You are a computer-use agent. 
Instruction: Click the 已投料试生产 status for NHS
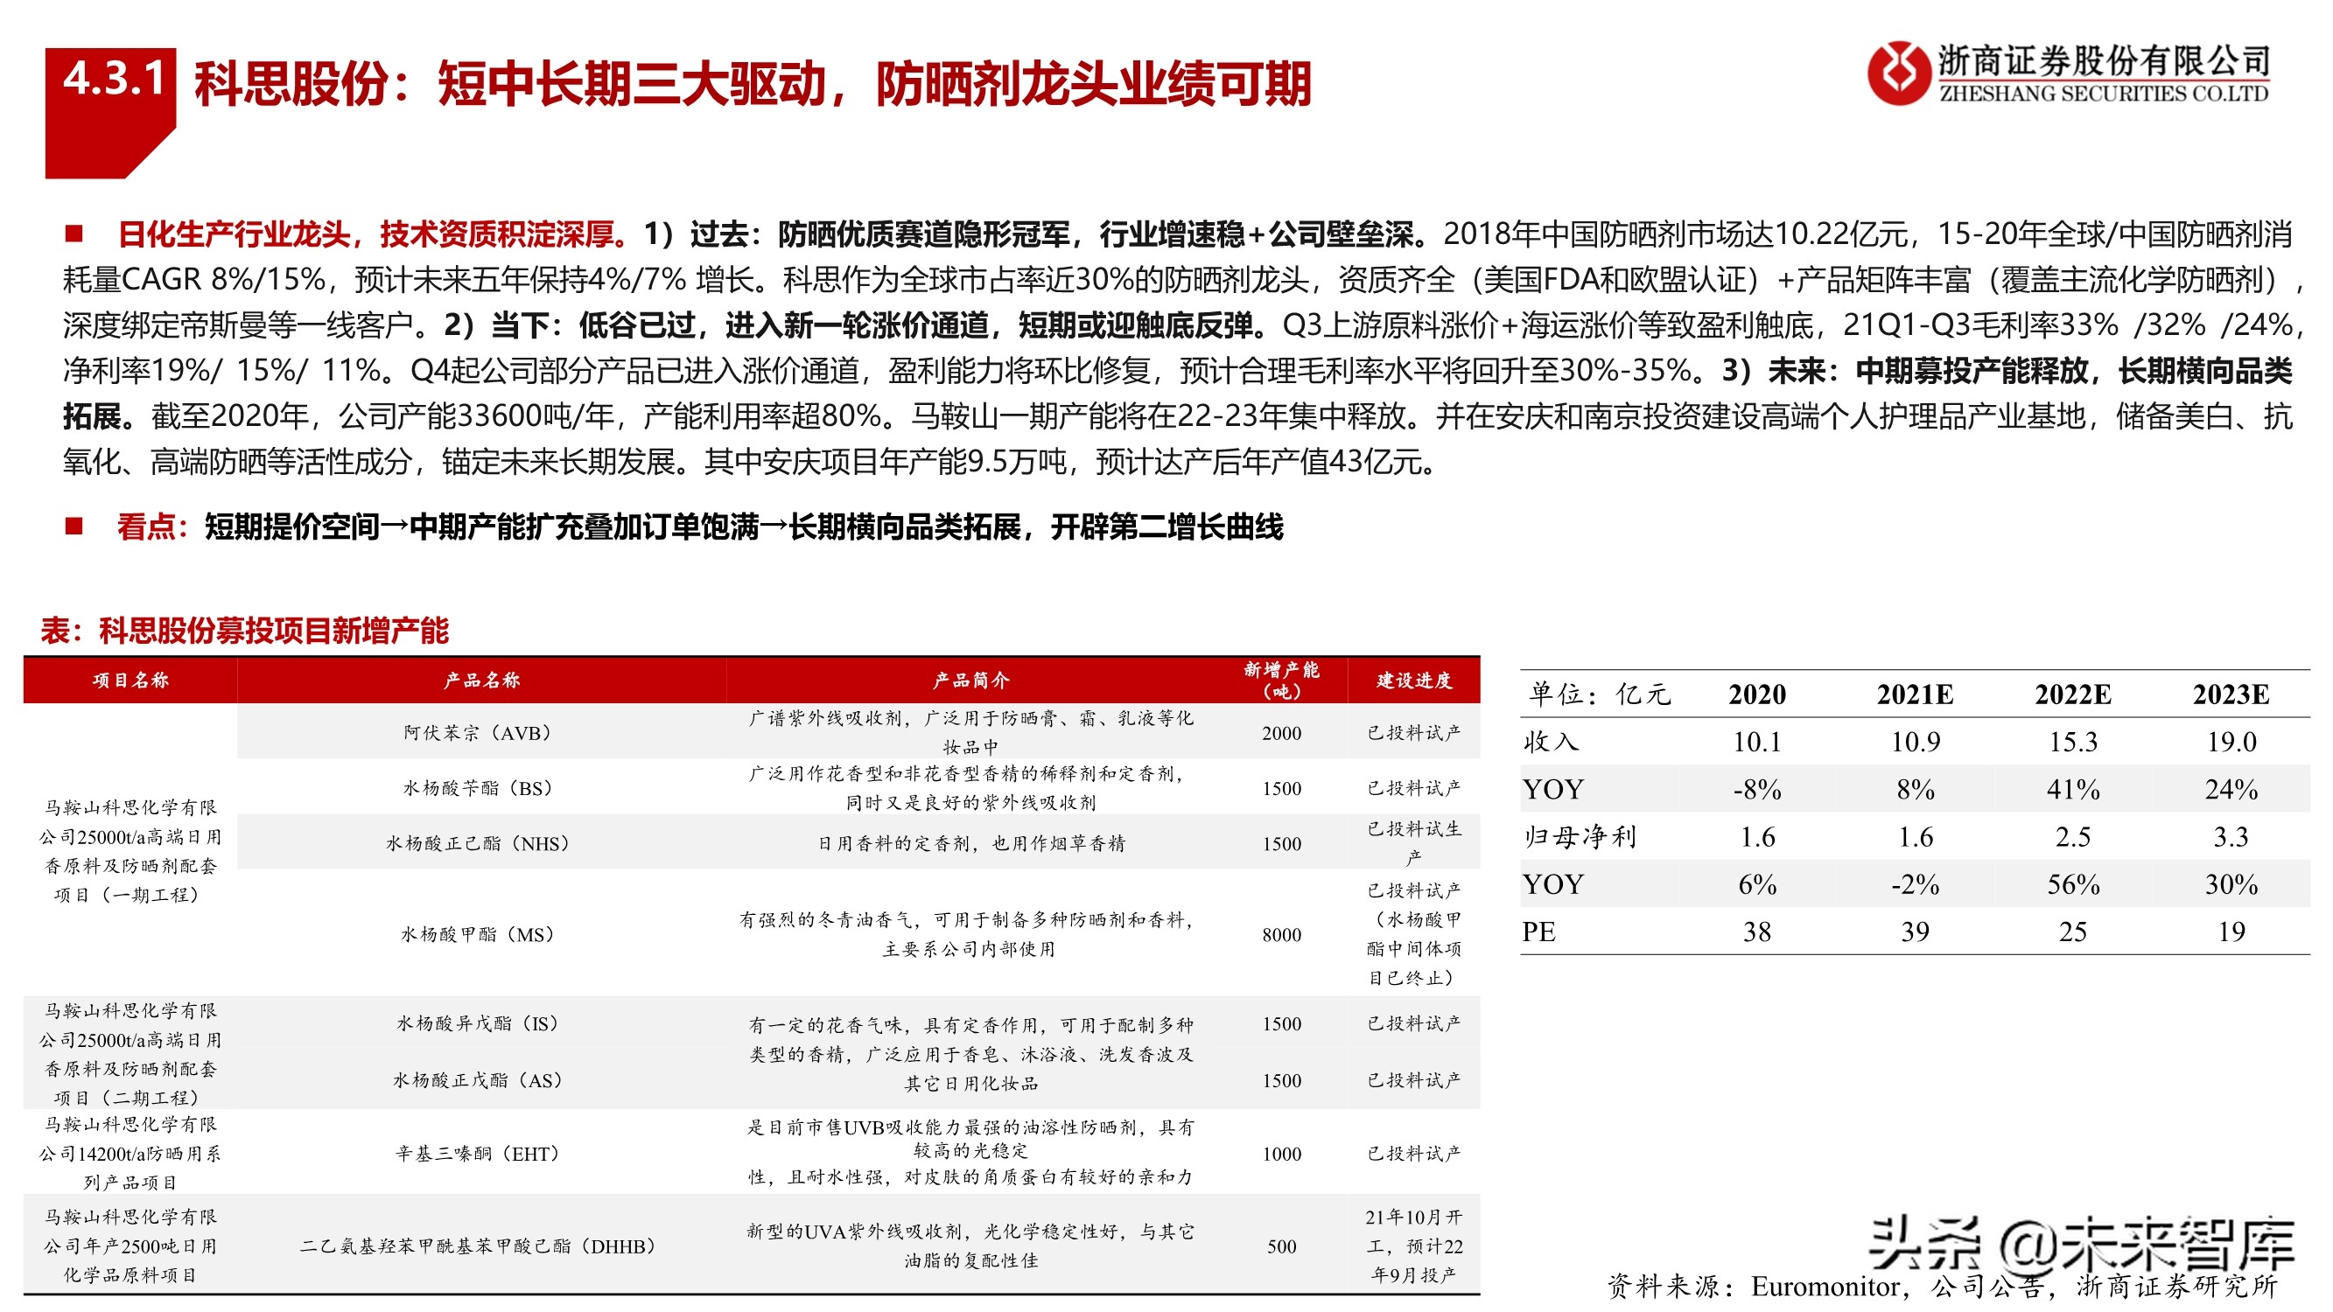pos(1414,843)
